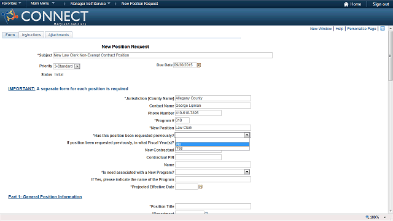This screenshot has width=393, height=221.
Task: Open the Due Date calendar picker
Action: pyautogui.click(x=199, y=65)
